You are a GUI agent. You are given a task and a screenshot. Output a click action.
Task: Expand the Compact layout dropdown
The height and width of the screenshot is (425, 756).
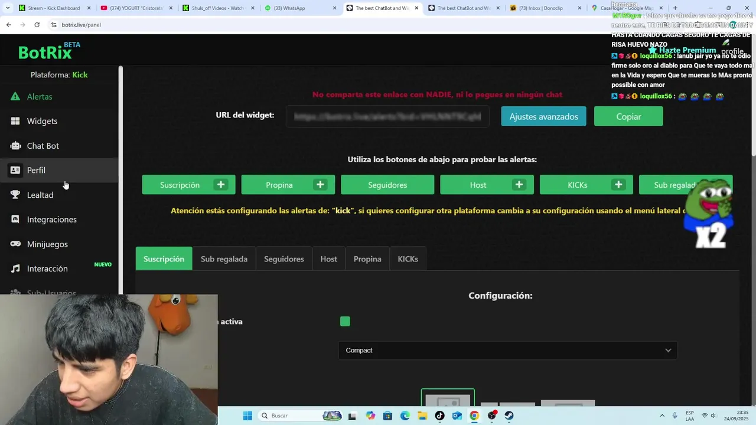[508, 350]
